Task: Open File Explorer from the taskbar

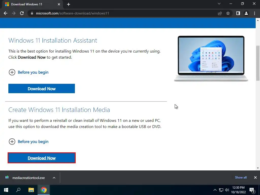Action: 31,190
